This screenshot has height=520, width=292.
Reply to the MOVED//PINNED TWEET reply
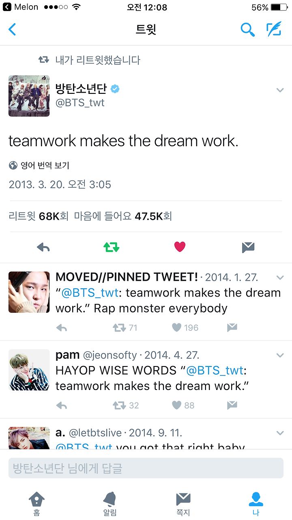pyautogui.click(x=61, y=328)
